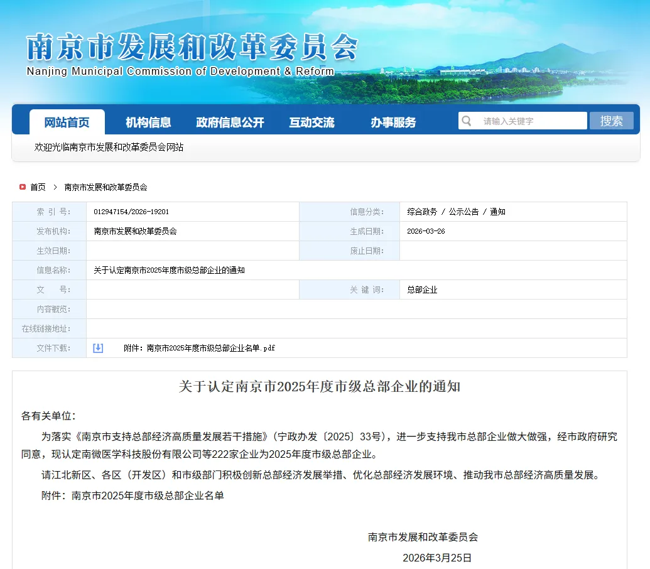Click the 废止日期 label cell
650x569 pixels.
(x=349, y=251)
